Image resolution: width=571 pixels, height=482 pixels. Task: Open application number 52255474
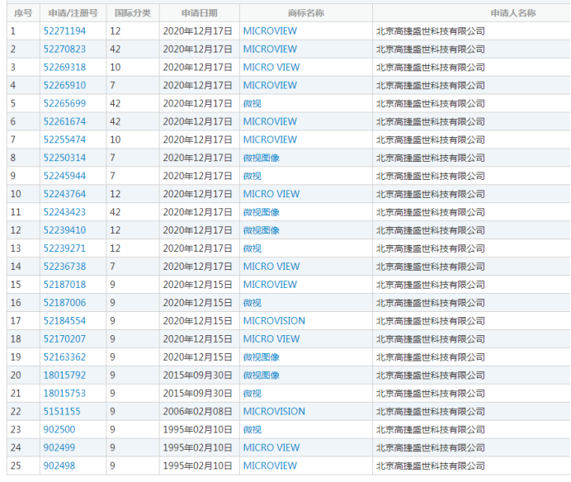click(x=64, y=140)
